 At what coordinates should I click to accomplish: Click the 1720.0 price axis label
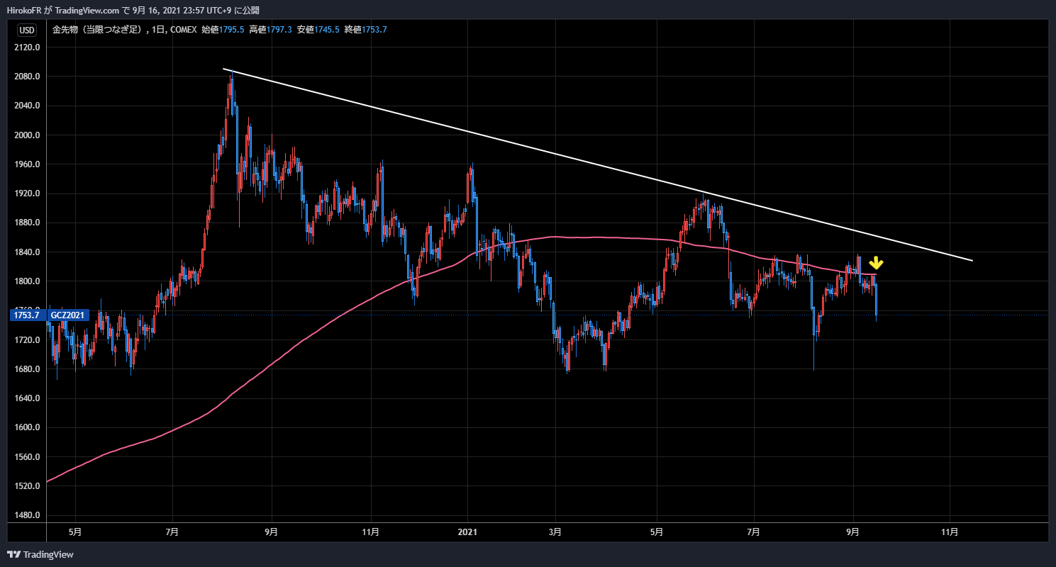pos(27,340)
